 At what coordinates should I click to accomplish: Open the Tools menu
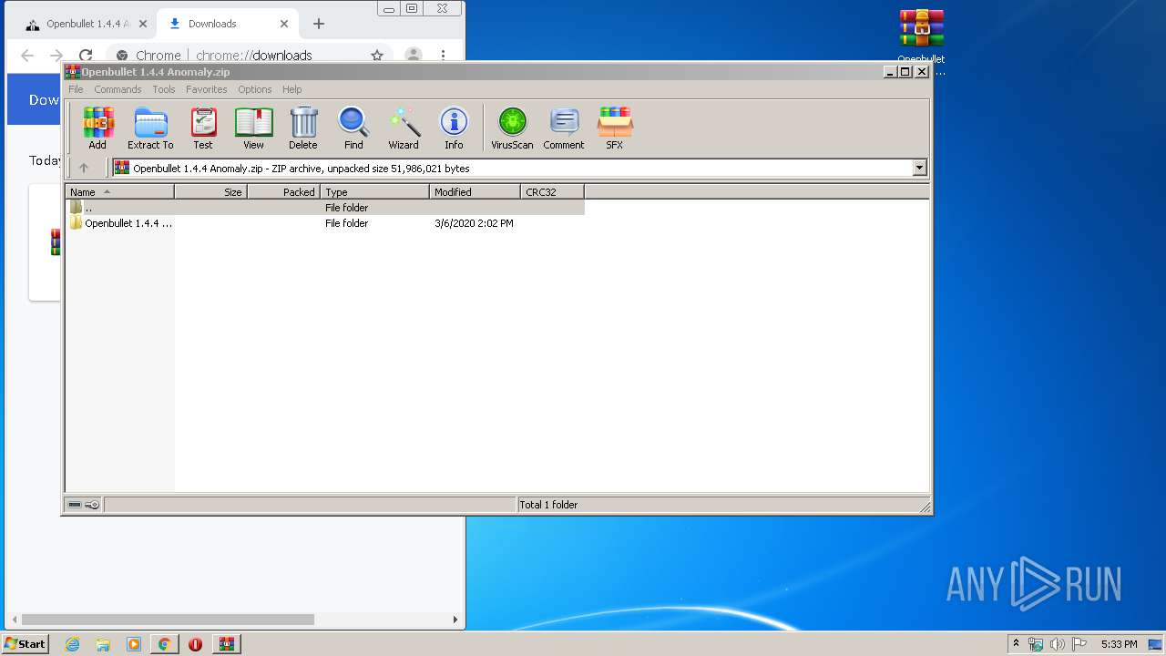[164, 89]
